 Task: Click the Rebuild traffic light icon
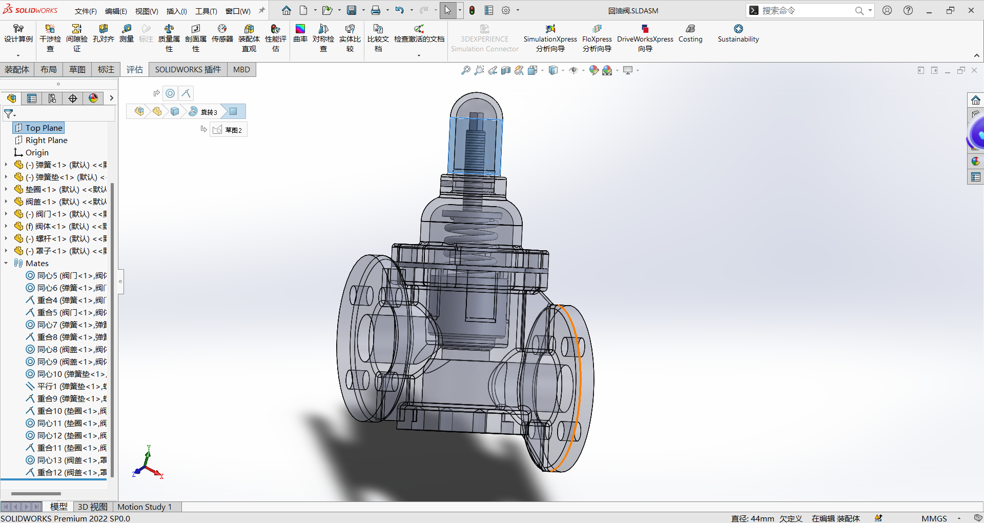[472, 10]
